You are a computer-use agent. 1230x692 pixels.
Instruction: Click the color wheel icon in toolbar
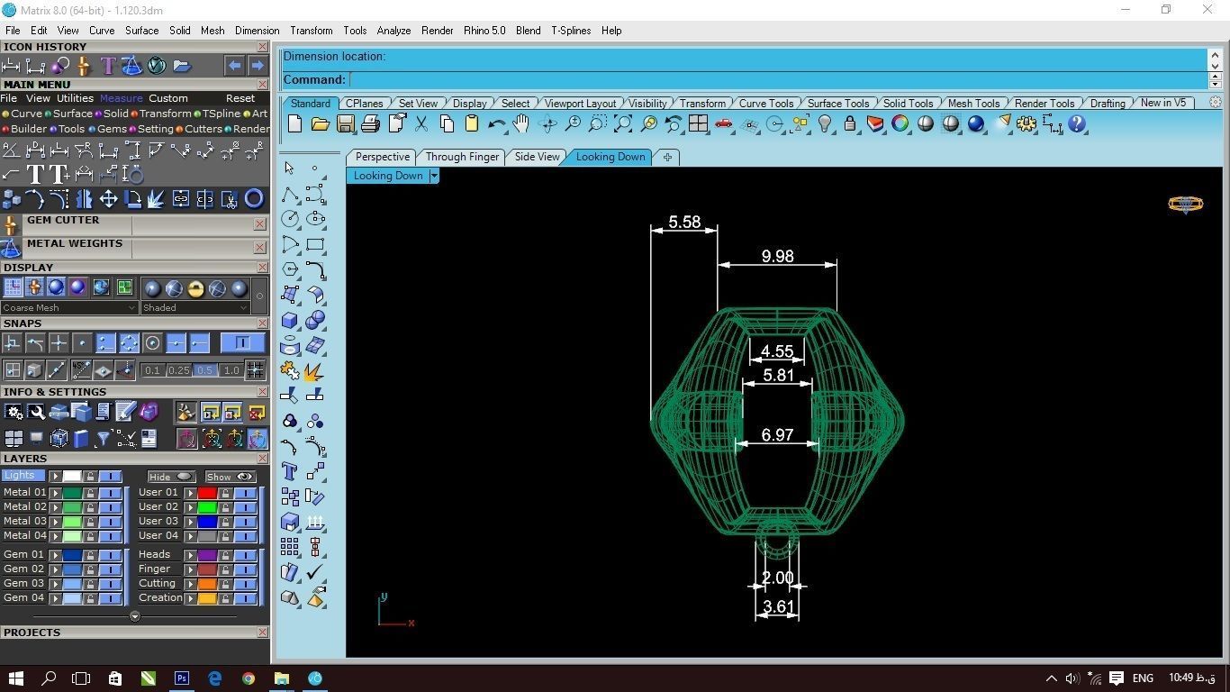coord(900,124)
